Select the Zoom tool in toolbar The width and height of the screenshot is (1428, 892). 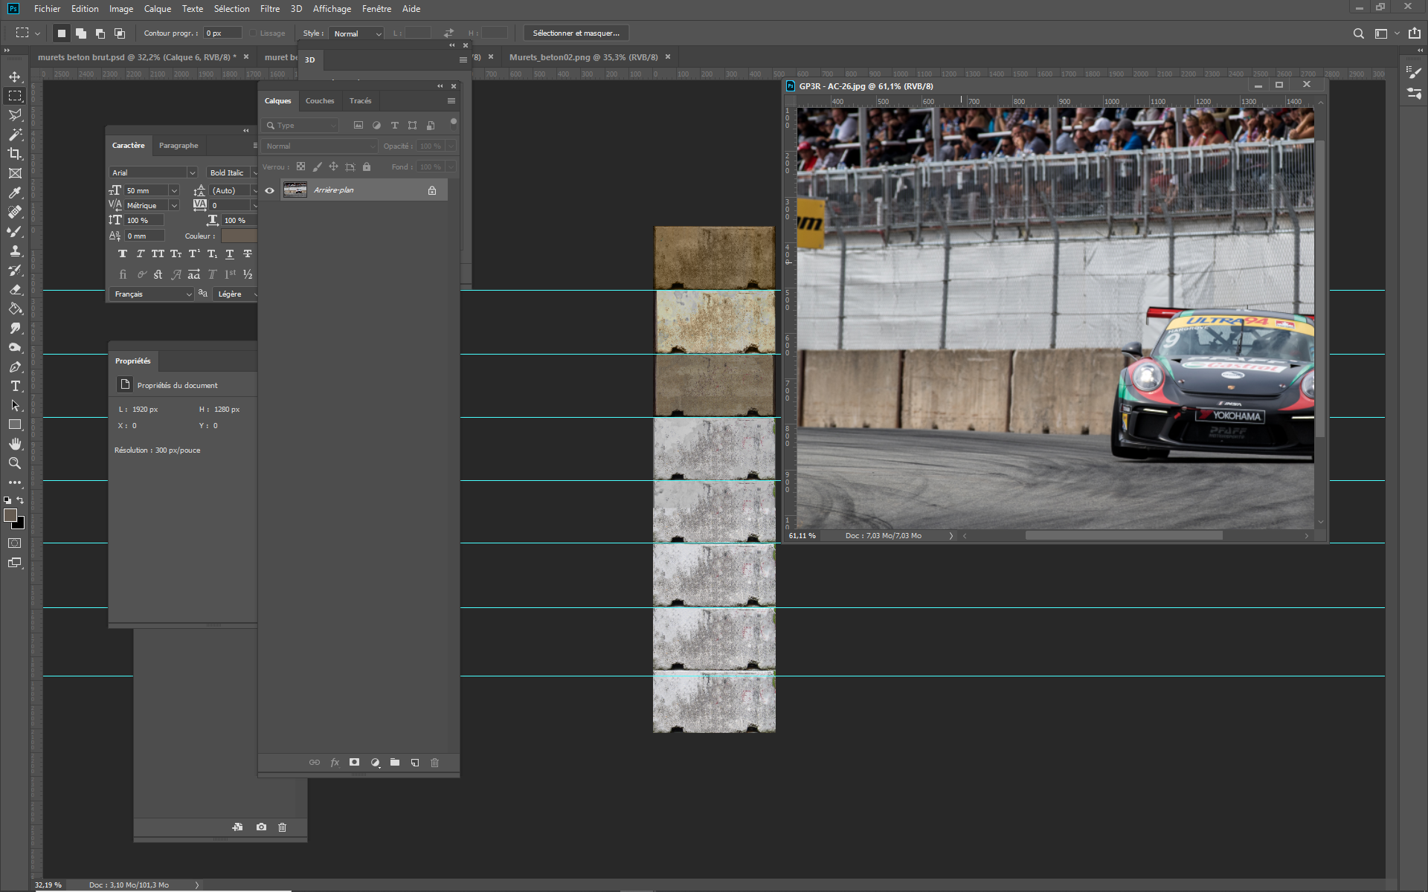click(x=15, y=463)
